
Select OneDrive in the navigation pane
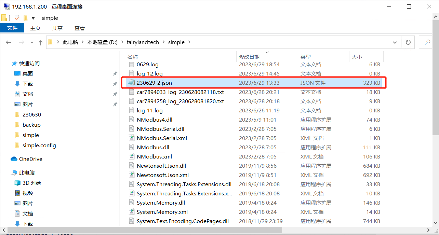(30, 159)
